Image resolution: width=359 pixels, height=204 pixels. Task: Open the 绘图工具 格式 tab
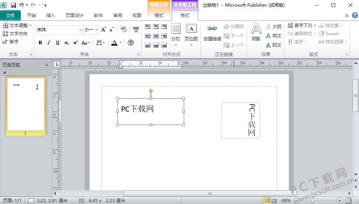(x=159, y=16)
